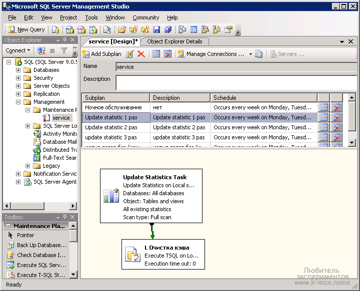Screen dimensions: 360x291
Task: Expand the SQL Server Agent node
Action: click(x=18, y=182)
